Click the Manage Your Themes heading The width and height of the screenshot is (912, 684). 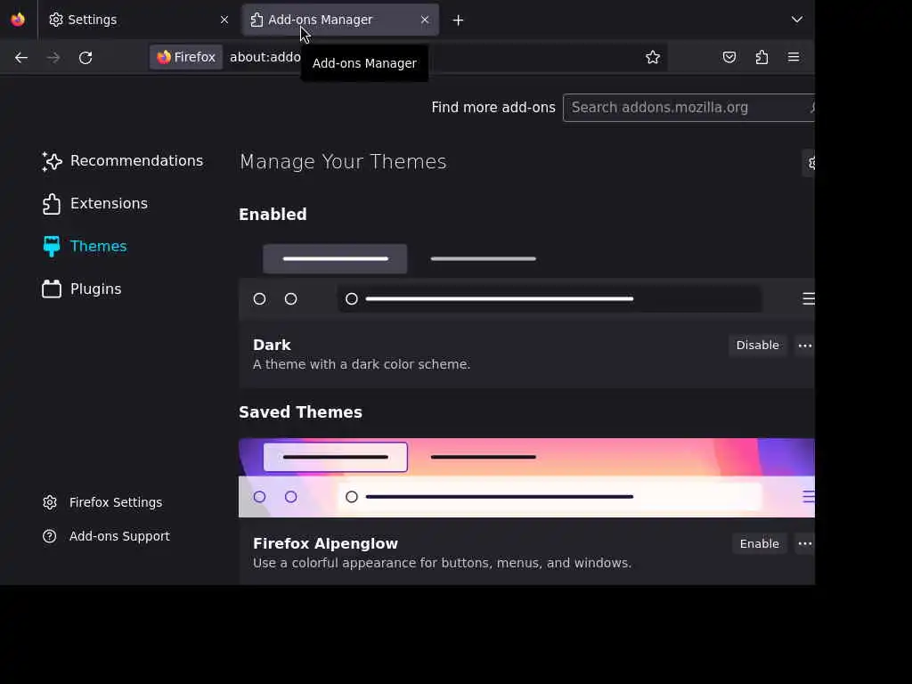(x=343, y=162)
